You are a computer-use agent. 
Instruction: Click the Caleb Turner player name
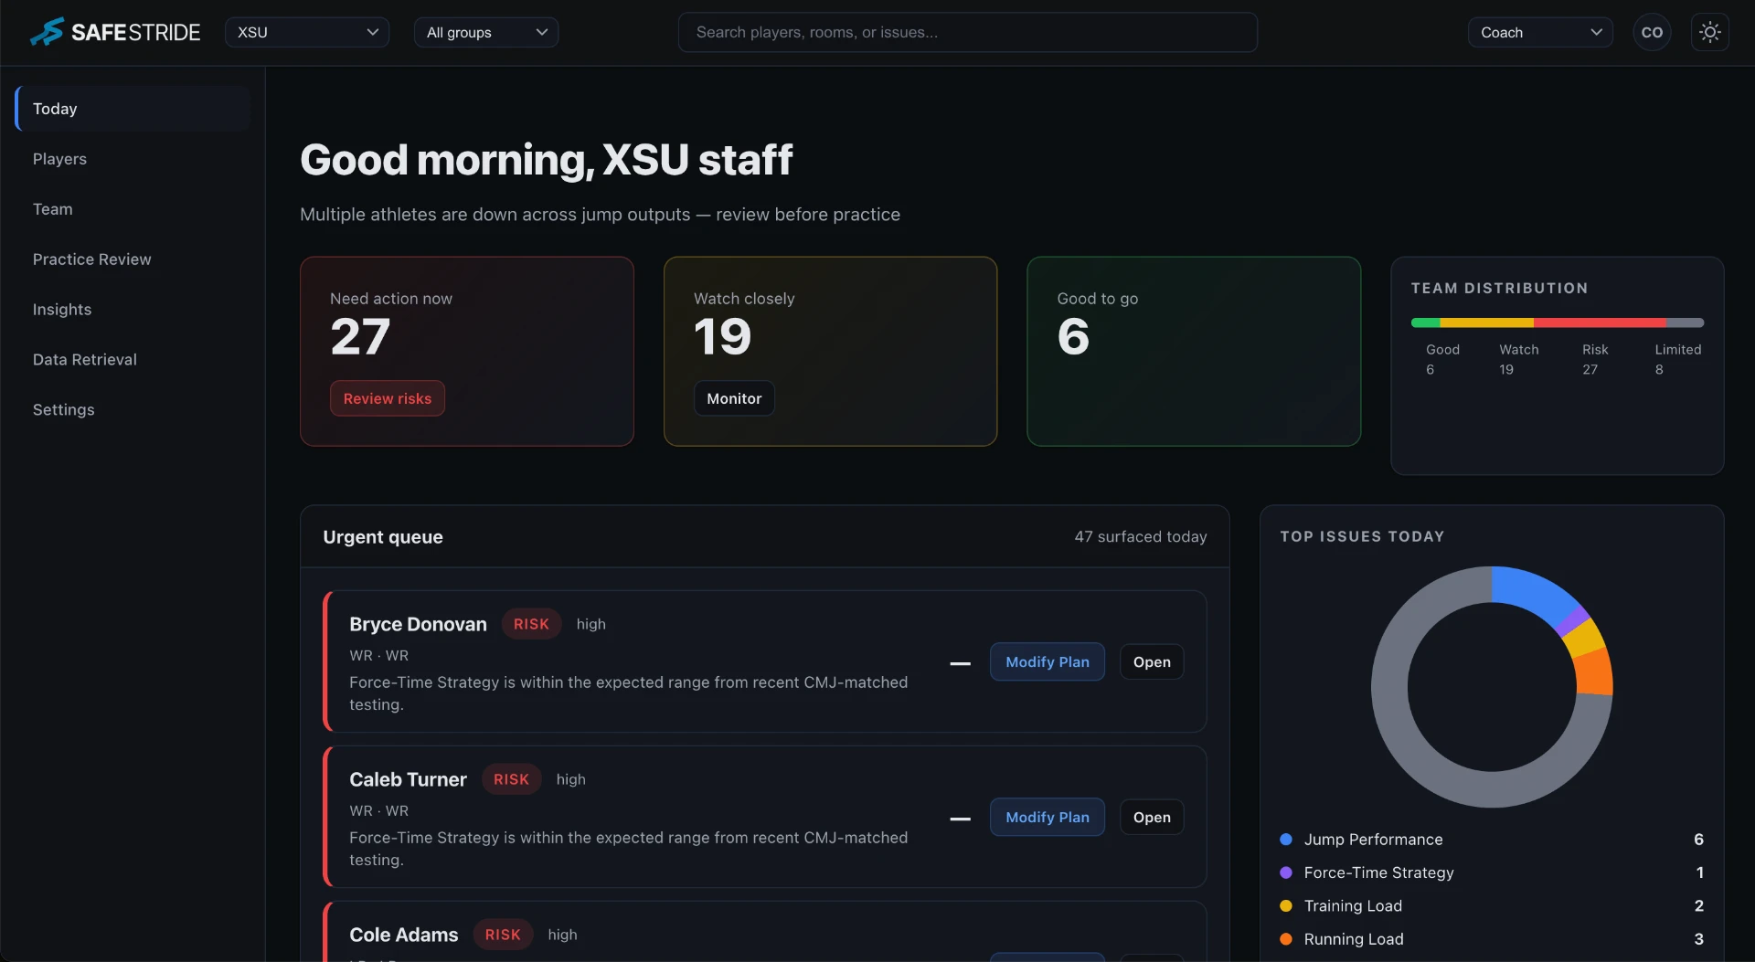(x=408, y=779)
